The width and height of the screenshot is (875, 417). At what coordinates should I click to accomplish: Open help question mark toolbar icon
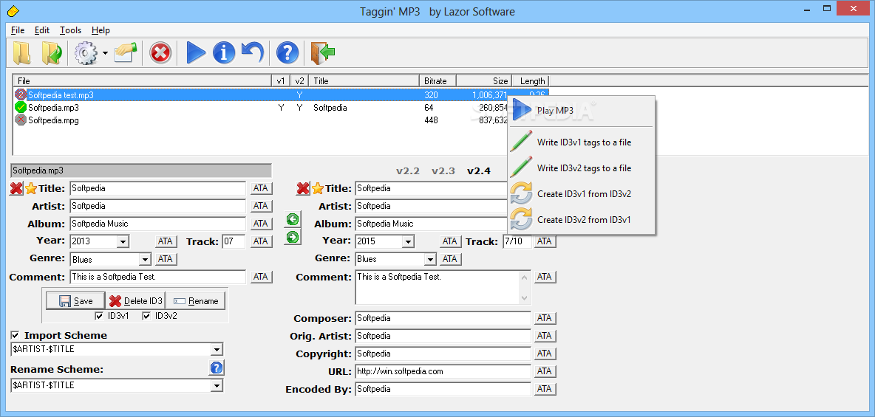pyautogui.click(x=287, y=53)
